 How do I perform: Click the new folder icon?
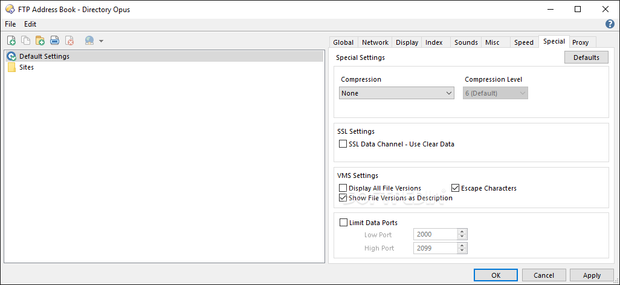40,41
